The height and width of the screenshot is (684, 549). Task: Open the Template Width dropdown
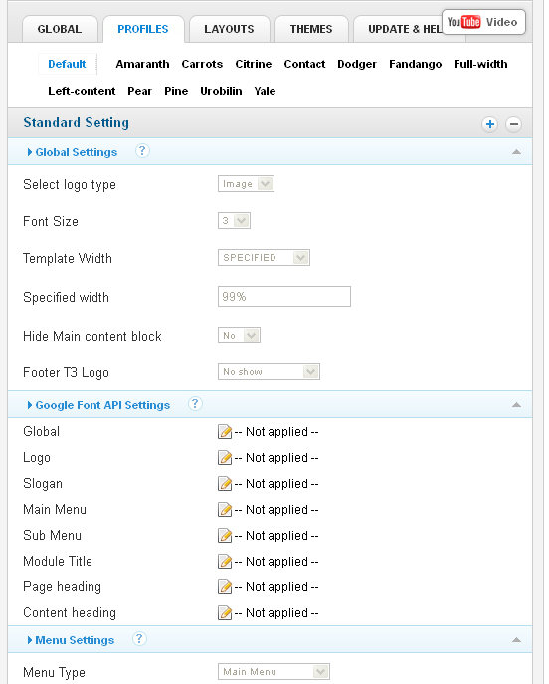click(264, 258)
